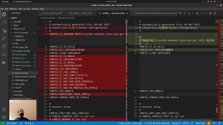223x125 pixels.
Task: Expand the toolchain folder
Action: [18, 95]
